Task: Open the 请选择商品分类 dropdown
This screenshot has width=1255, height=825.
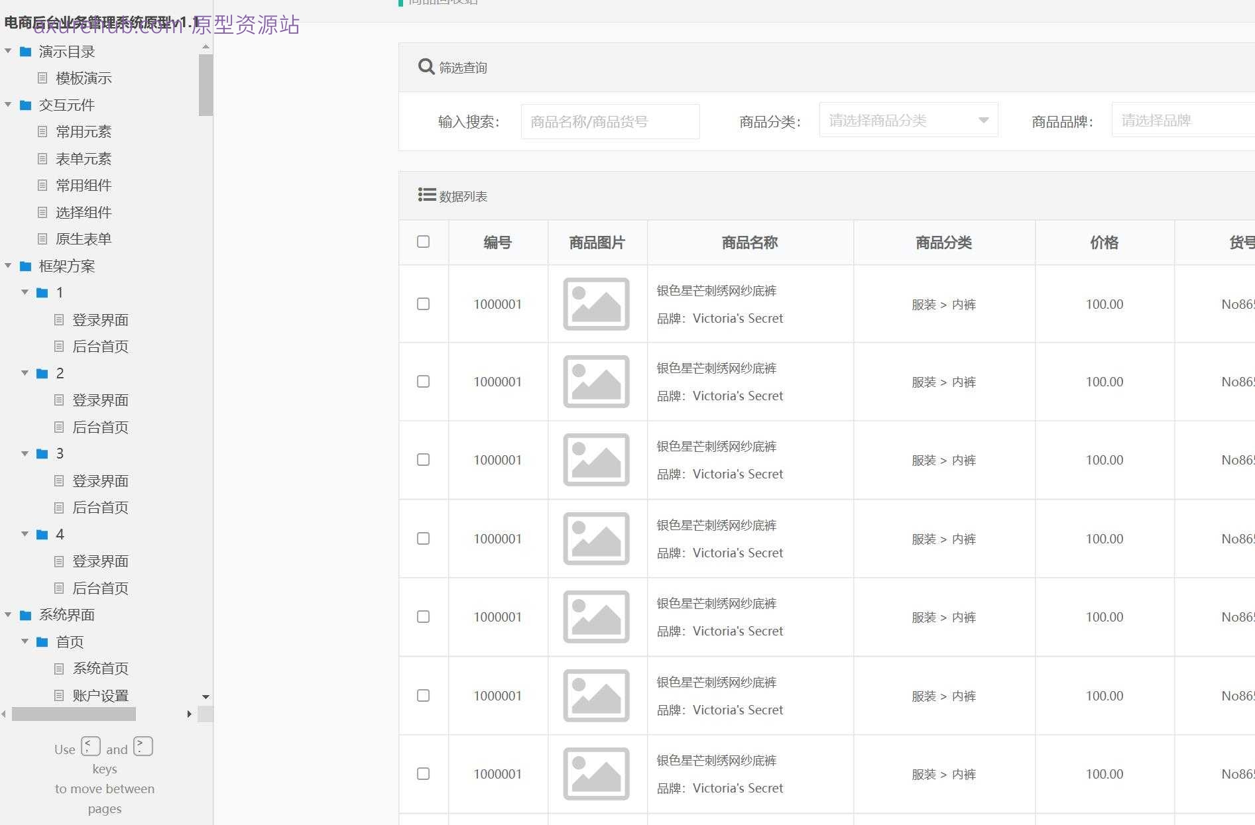Action: point(908,120)
